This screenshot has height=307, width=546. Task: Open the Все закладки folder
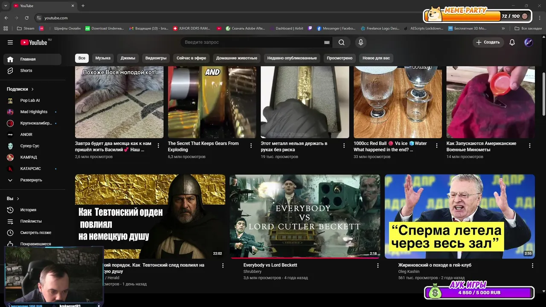[x=528, y=29]
